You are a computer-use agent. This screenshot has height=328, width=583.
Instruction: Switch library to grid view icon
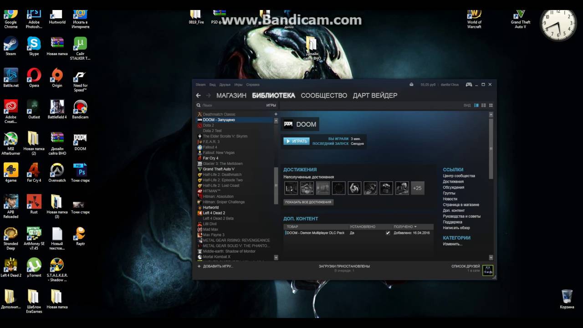[x=491, y=105]
